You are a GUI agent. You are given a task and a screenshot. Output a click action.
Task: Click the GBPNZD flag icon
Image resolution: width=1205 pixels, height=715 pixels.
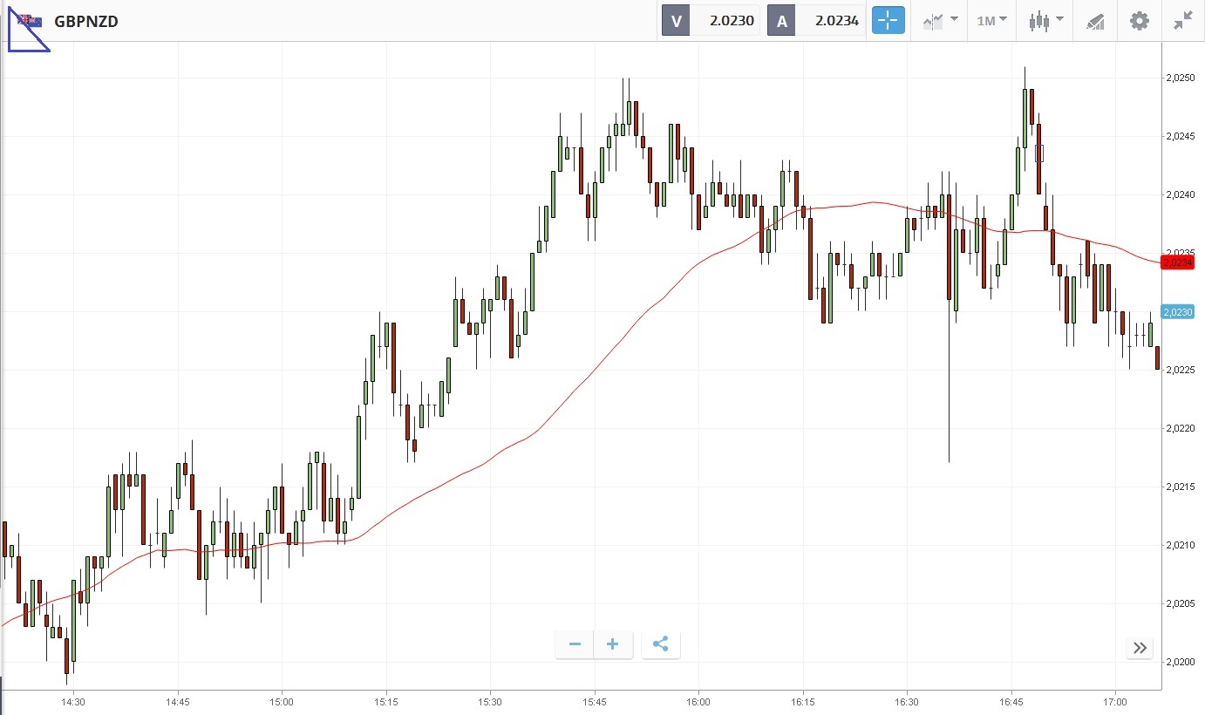pyautogui.click(x=30, y=21)
